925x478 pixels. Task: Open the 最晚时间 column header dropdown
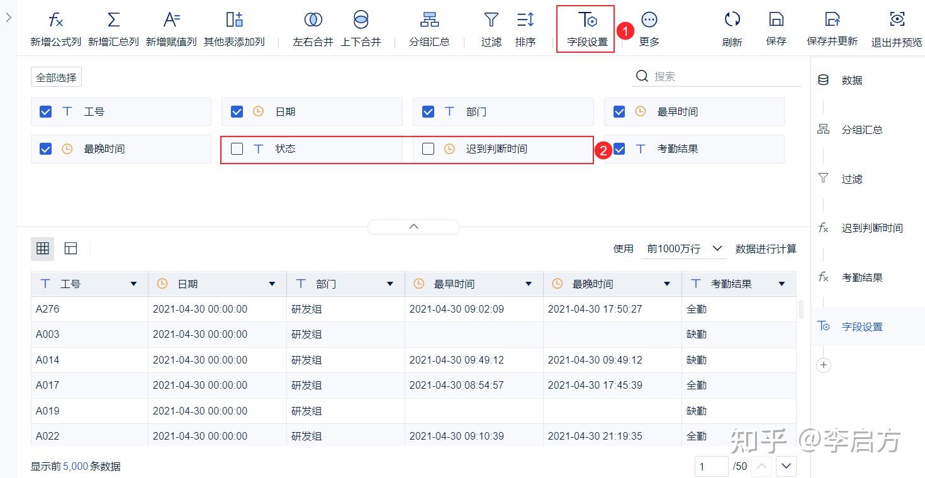point(667,284)
